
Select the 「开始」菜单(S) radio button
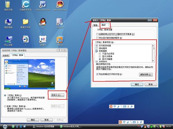click(5, 95)
